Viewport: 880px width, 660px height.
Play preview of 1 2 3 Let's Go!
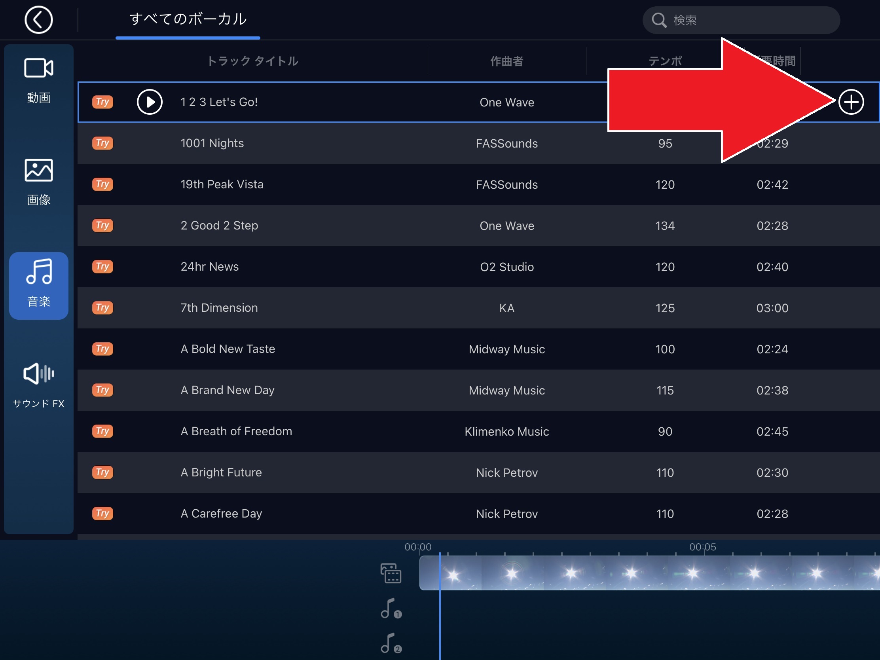[150, 102]
